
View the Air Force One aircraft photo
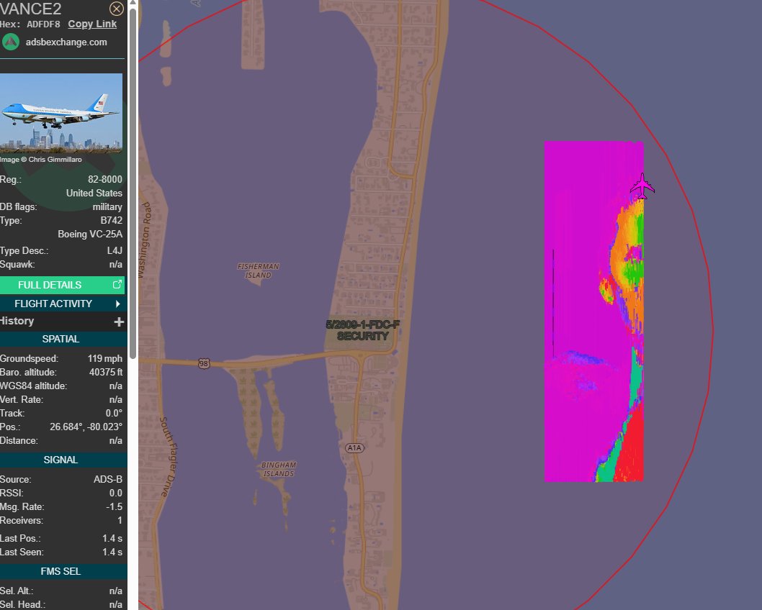61,113
